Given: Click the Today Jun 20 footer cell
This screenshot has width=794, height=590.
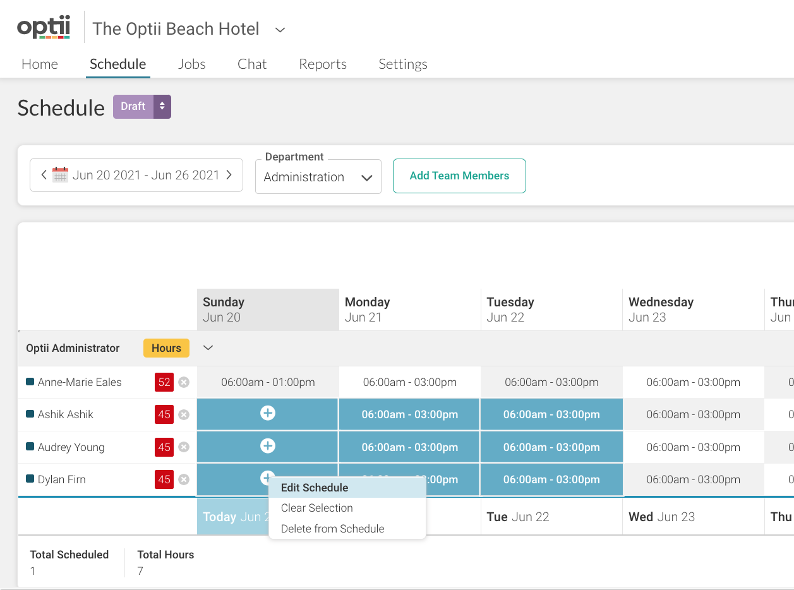Looking at the screenshot, I should click(x=233, y=517).
